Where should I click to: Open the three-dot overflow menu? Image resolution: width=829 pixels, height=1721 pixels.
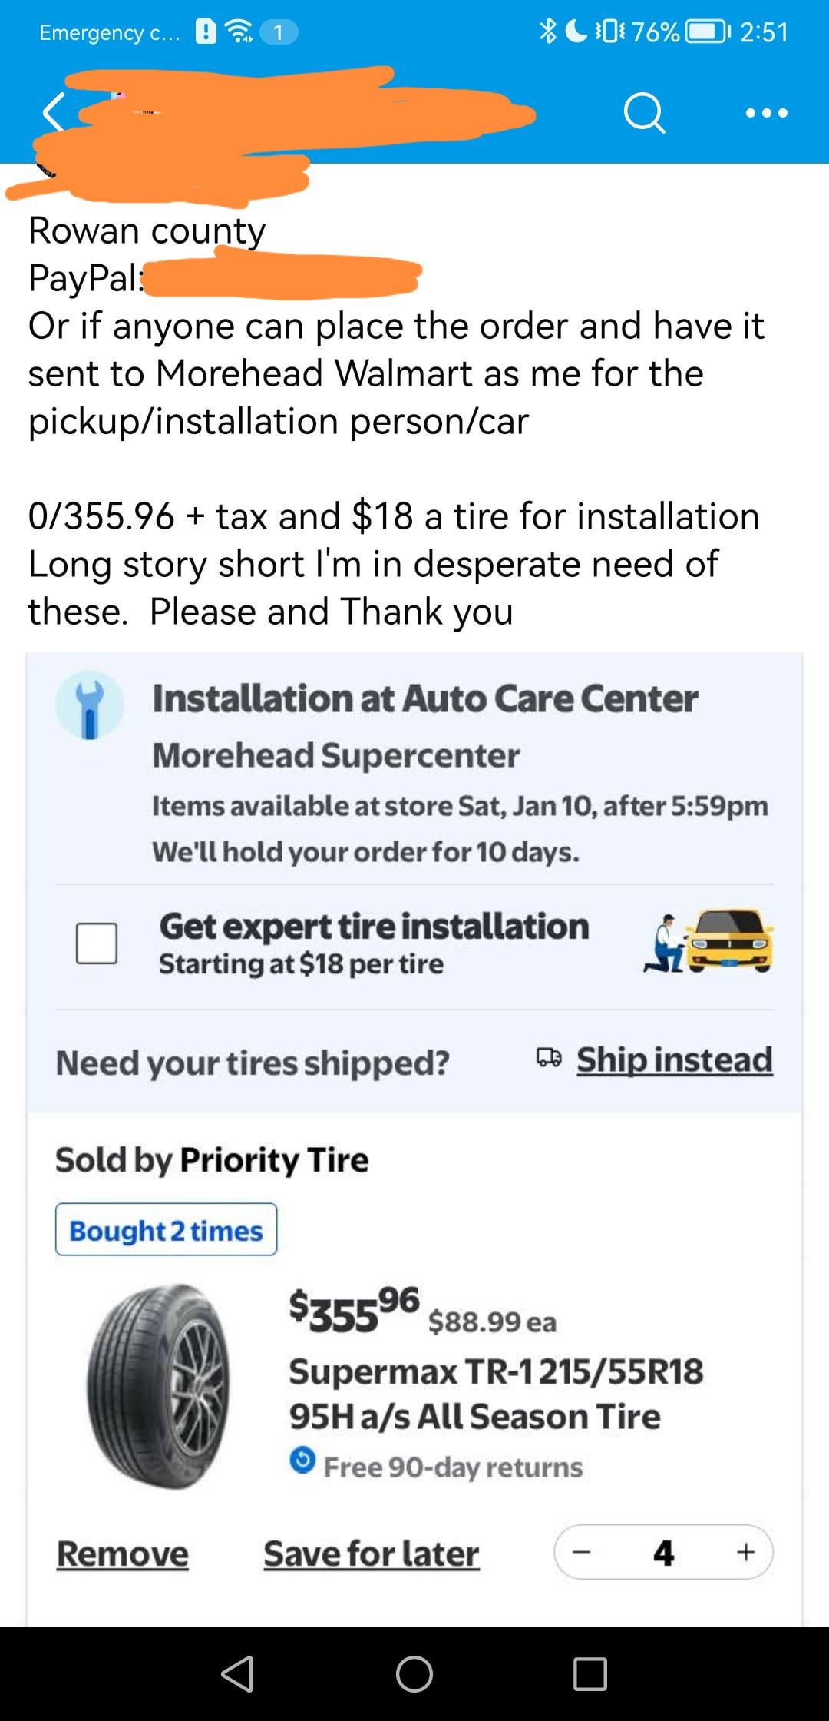[765, 112]
